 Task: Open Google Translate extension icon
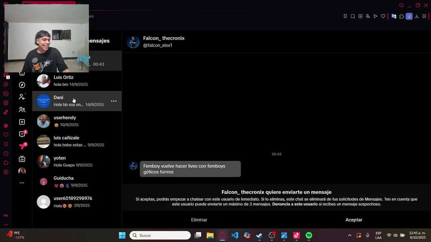coord(394,16)
